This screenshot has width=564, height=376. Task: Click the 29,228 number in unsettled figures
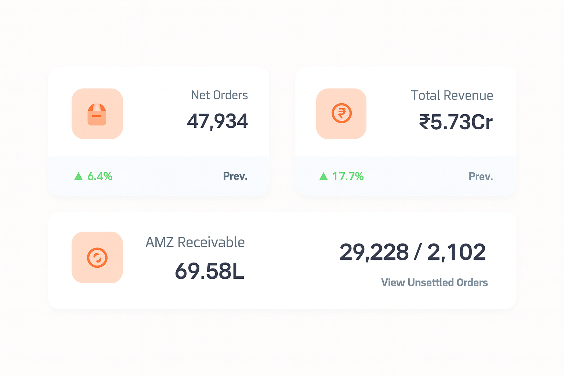374,252
